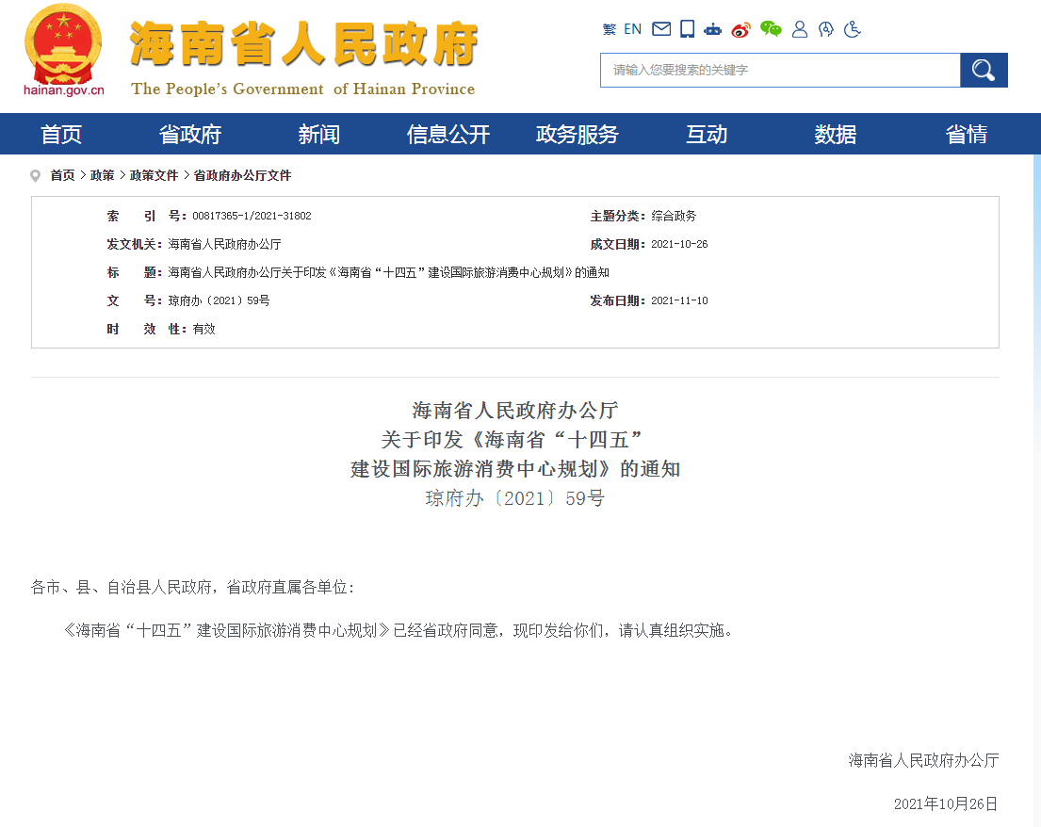The width and height of the screenshot is (1041, 827).
Task: Click the mail envelope icon
Action: 661,29
